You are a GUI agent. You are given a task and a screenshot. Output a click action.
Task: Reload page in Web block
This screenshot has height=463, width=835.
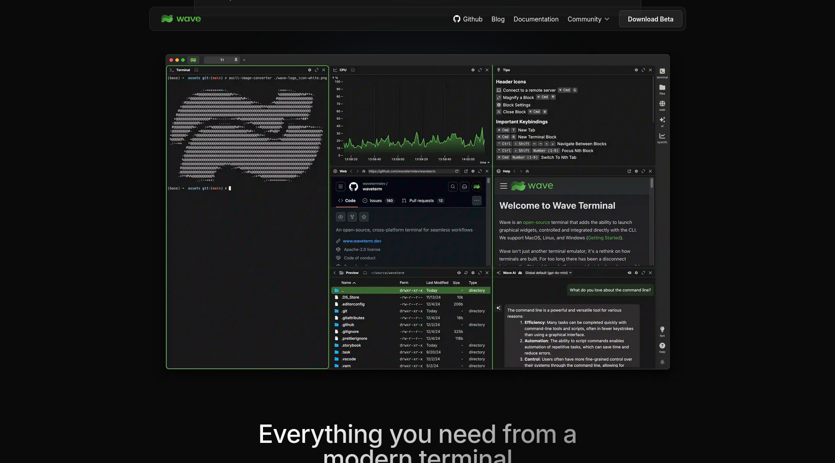(x=457, y=171)
